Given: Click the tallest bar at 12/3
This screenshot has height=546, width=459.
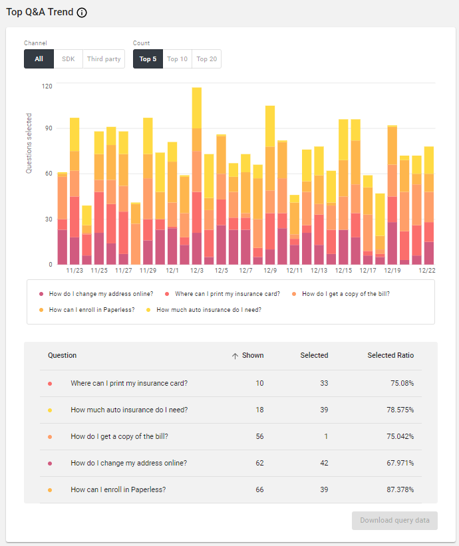Looking at the screenshot, I should click(197, 176).
